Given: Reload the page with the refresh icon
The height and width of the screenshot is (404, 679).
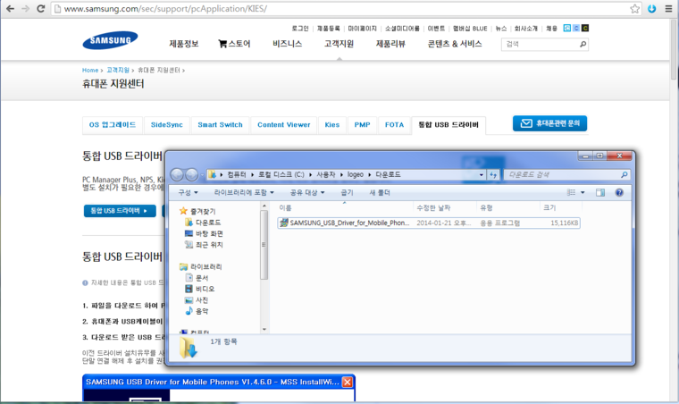Looking at the screenshot, I should (x=41, y=9).
